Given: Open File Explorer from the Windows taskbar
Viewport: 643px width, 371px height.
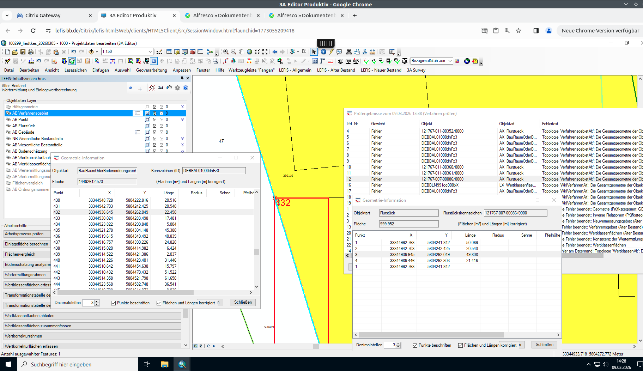Looking at the screenshot, I should tap(164, 364).
